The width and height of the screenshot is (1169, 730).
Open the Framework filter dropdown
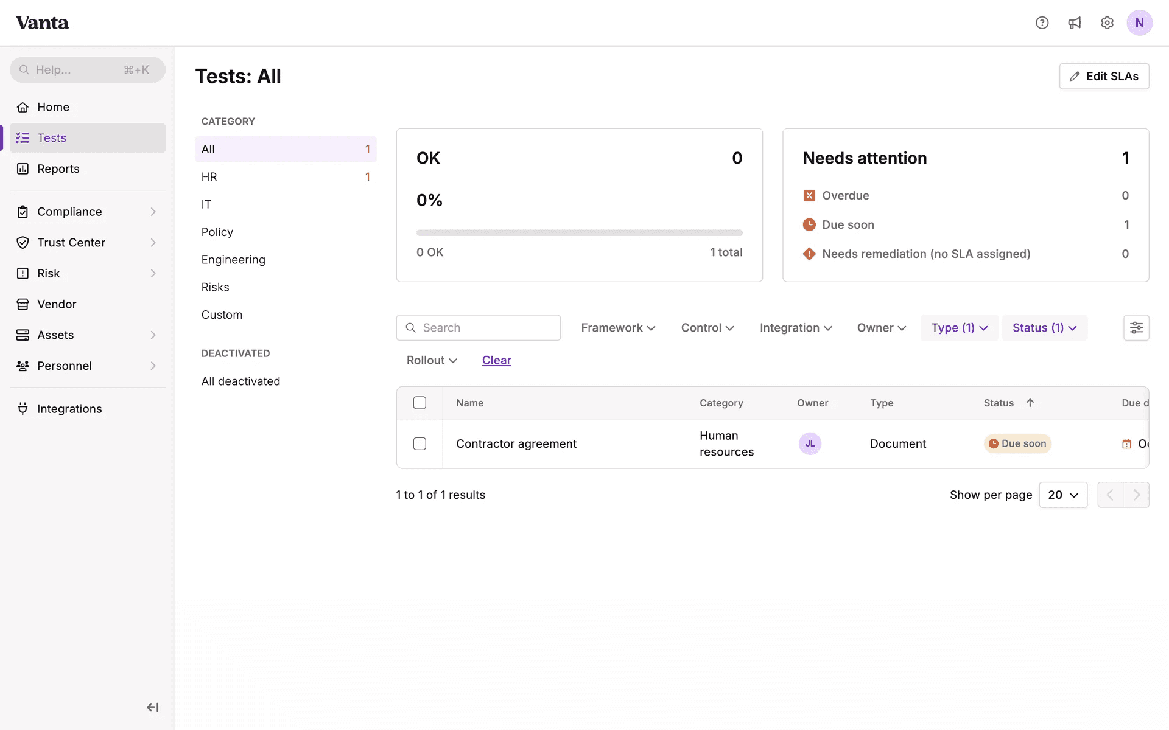pyautogui.click(x=618, y=328)
